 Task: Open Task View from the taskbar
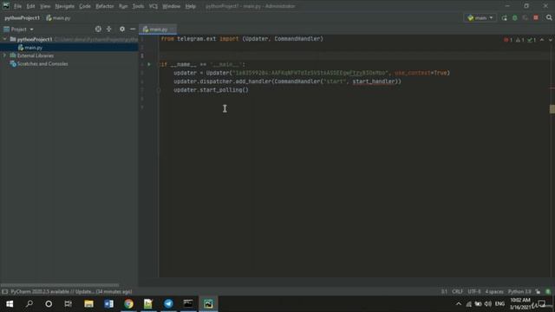pyautogui.click(x=68, y=304)
